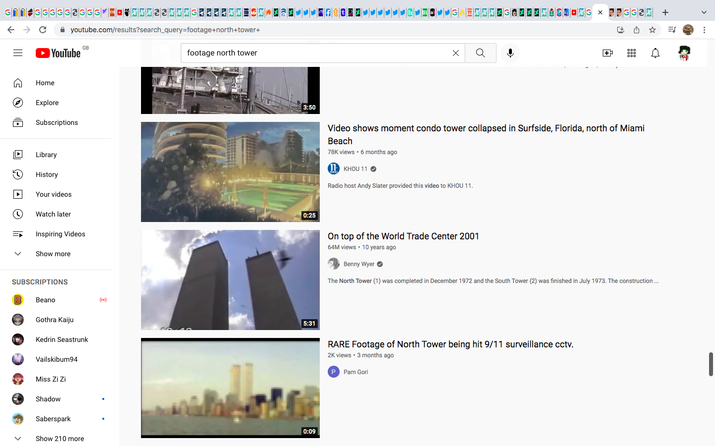Click the Benny Wyer channel avatar
Screen dimensions: 715x446
coord(334,264)
